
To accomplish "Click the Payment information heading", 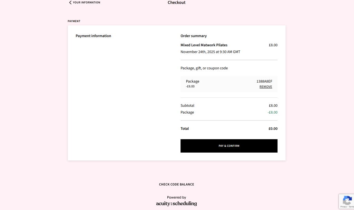I will tap(93, 36).
